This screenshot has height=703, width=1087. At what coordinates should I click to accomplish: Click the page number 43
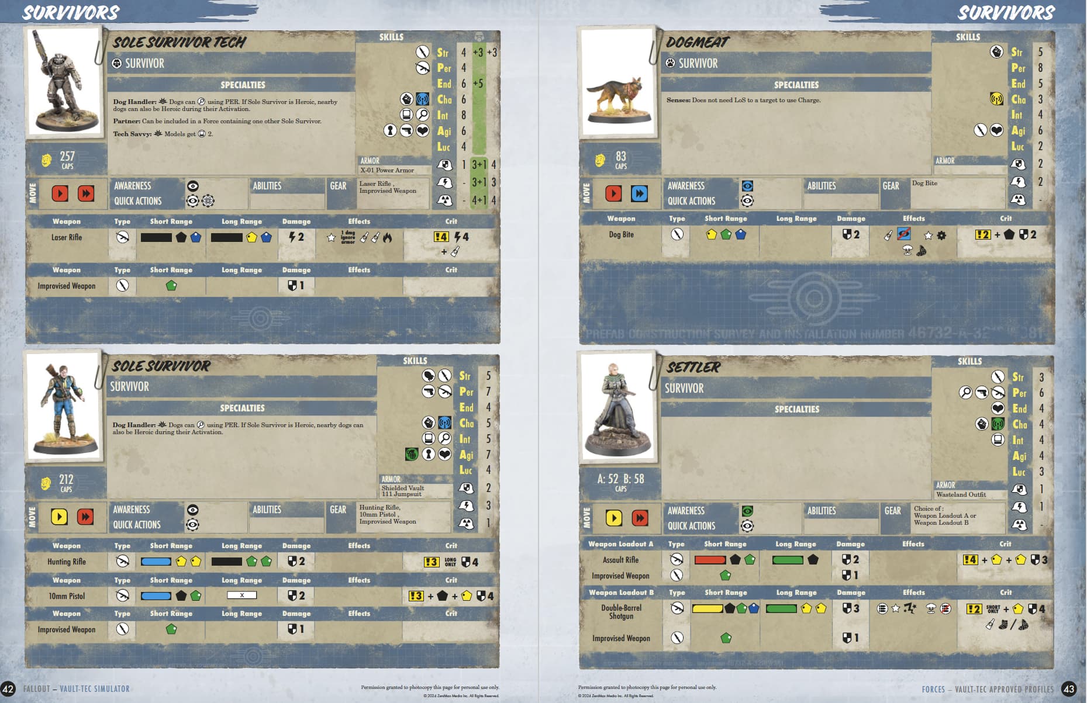pyautogui.click(x=1069, y=689)
